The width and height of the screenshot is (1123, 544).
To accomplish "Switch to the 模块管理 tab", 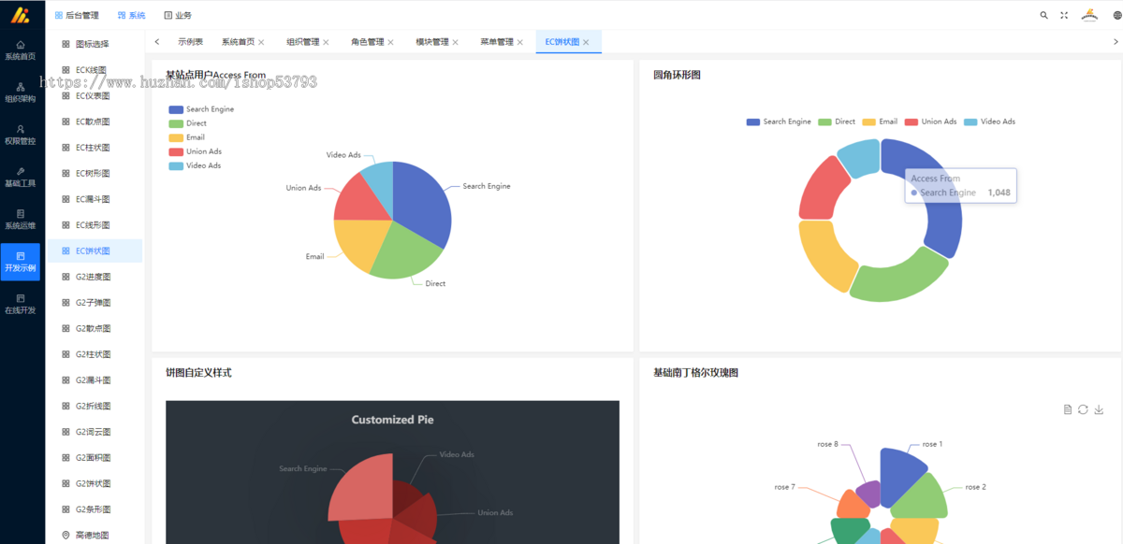I will tap(431, 42).
